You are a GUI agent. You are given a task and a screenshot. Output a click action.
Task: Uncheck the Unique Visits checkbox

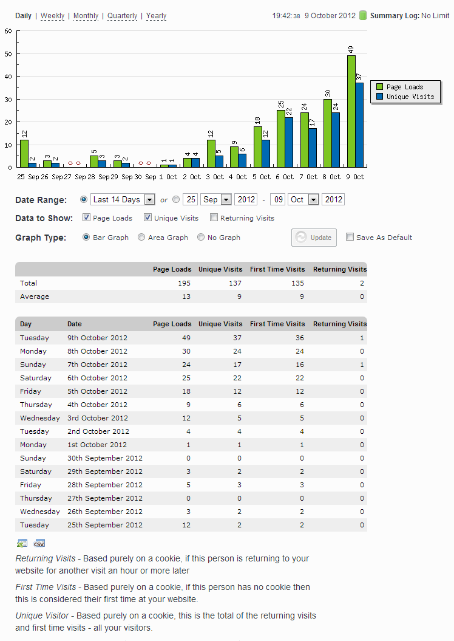pyautogui.click(x=147, y=218)
